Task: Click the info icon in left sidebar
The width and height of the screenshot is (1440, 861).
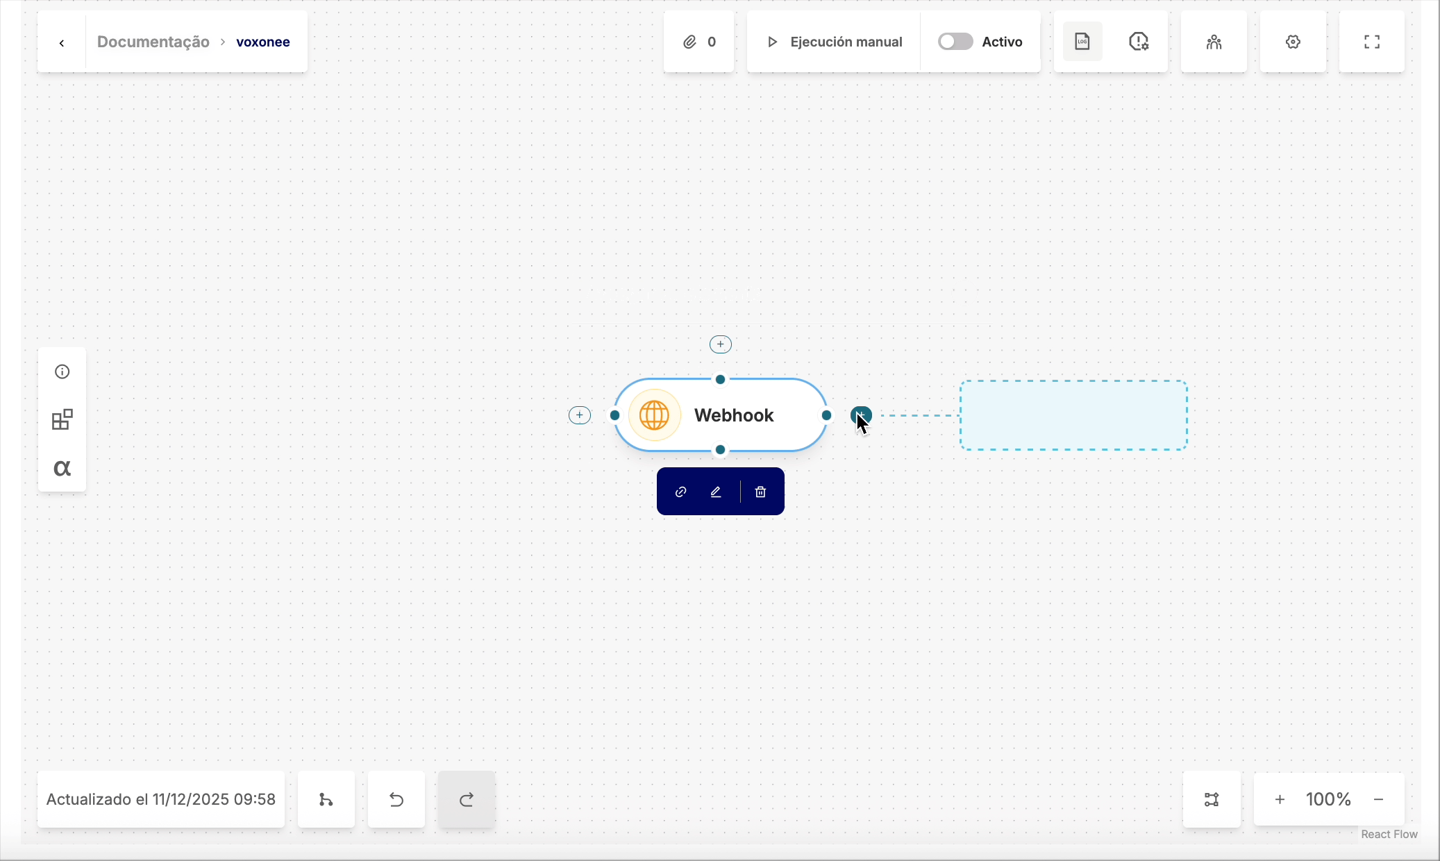Action: point(62,371)
